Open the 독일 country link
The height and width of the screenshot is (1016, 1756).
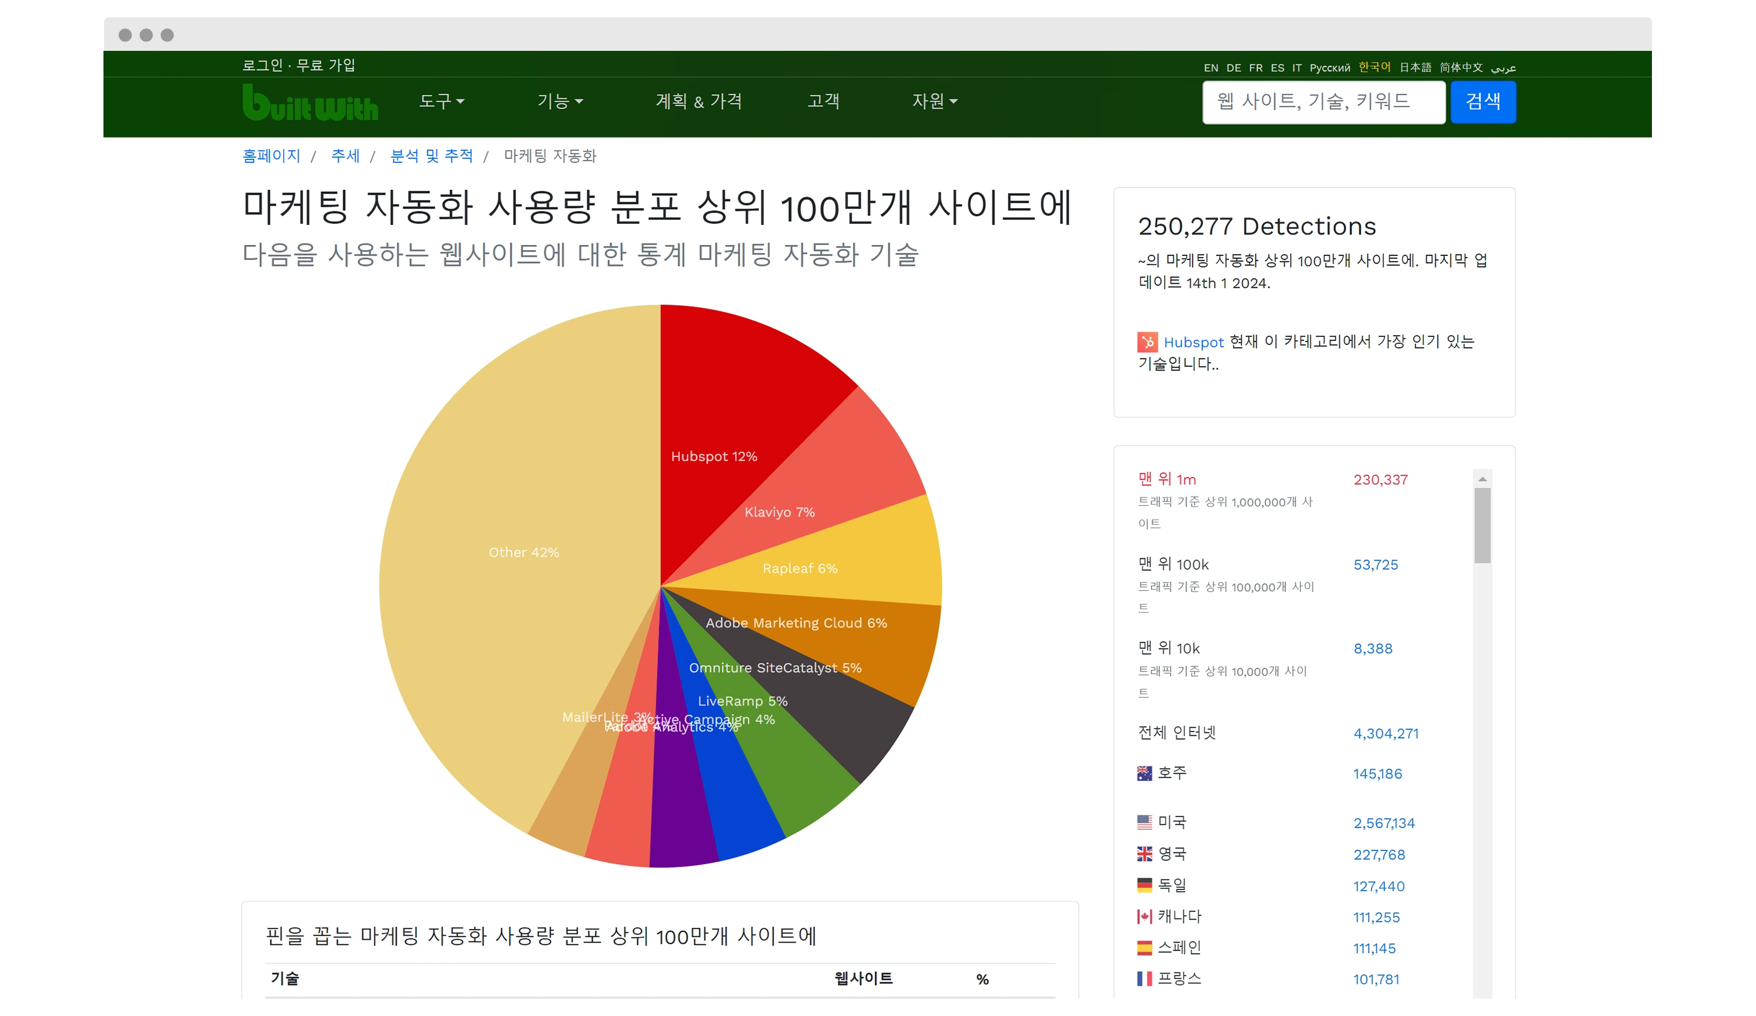pyautogui.click(x=1172, y=885)
